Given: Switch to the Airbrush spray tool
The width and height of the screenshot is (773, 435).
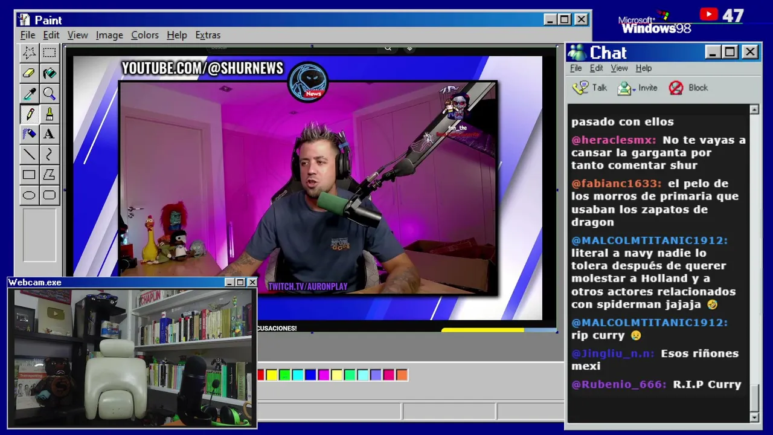Looking at the screenshot, I should tap(29, 134).
